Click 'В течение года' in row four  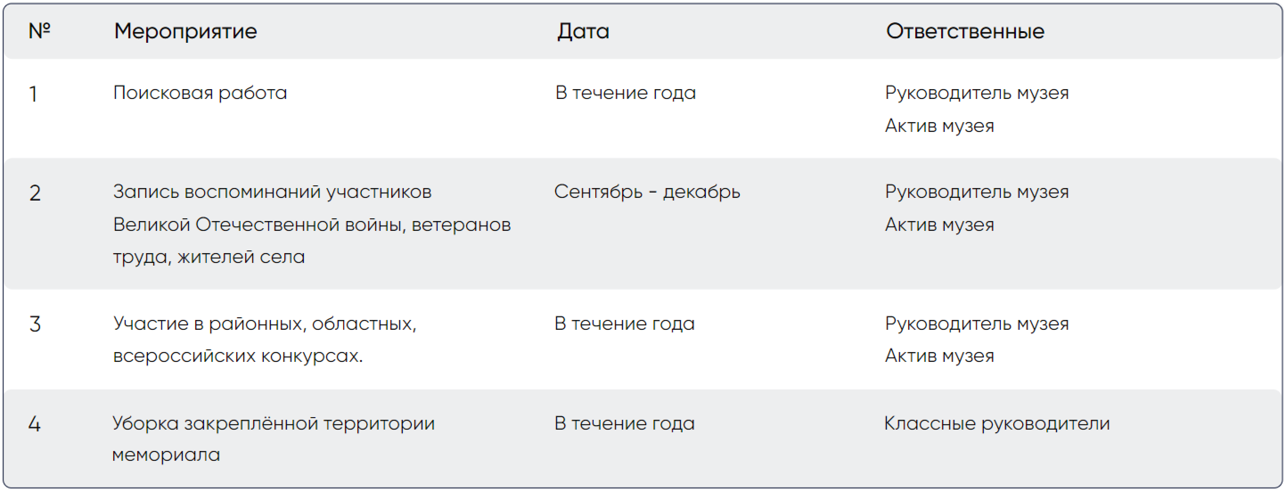coord(625,423)
